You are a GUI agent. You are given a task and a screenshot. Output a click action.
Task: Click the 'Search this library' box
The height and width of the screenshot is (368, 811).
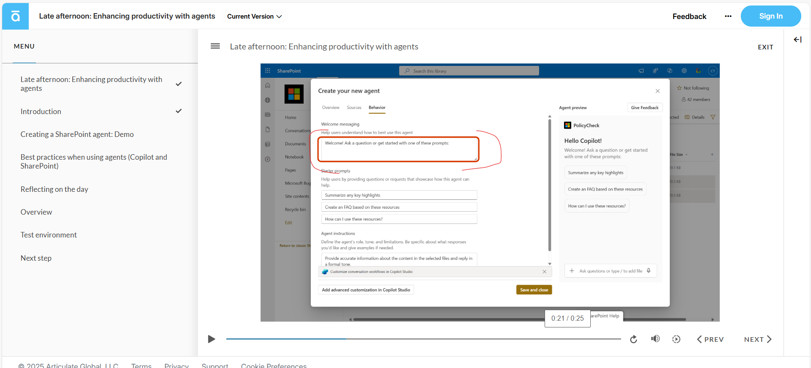[469, 71]
